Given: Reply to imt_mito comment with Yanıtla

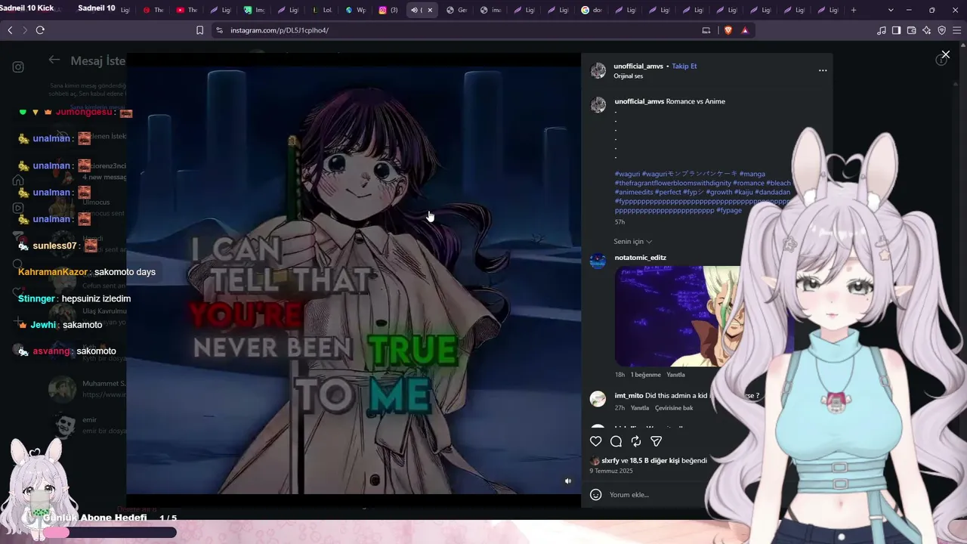Looking at the screenshot, I should click(x=640, y=408).
